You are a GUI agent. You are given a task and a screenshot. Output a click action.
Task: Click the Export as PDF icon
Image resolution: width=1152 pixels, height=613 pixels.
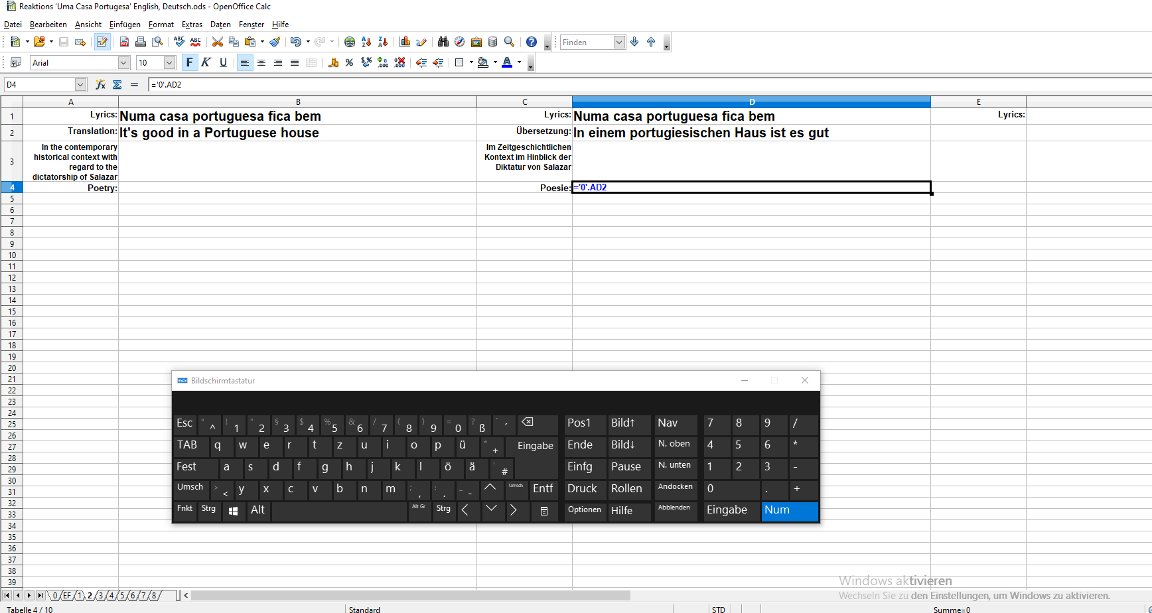tap(124, 42)
